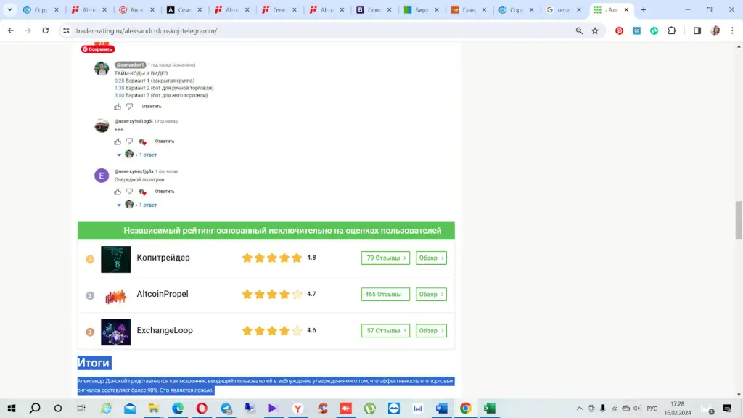Open Windows taskbar search
Screen dimensions: 743x418
point(35,408)
